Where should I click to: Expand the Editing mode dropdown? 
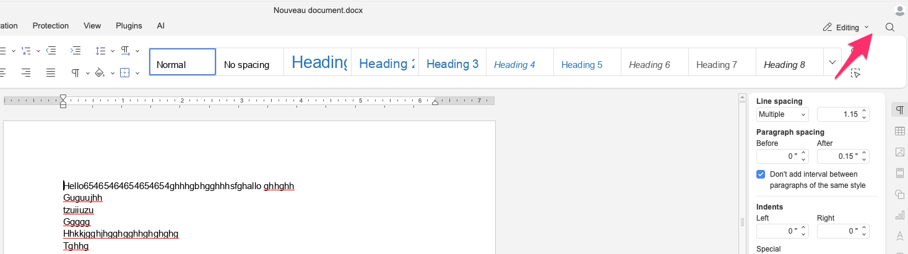click(846, 27)
